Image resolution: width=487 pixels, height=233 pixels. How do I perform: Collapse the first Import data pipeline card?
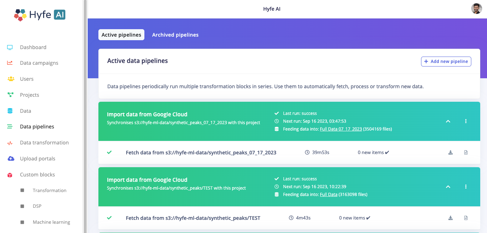pos(448,121)
